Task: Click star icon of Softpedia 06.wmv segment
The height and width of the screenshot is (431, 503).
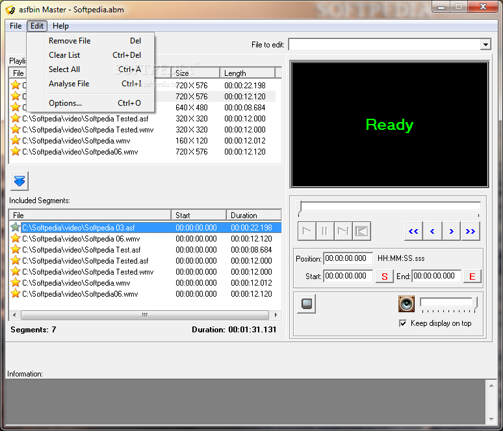Action: pos(15,239)
